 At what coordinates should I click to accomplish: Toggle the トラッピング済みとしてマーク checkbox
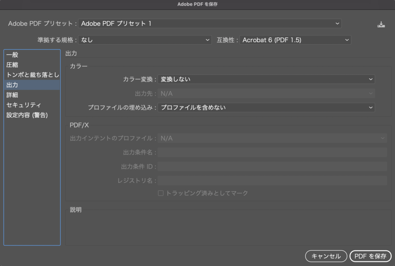(x=161, y=193)
